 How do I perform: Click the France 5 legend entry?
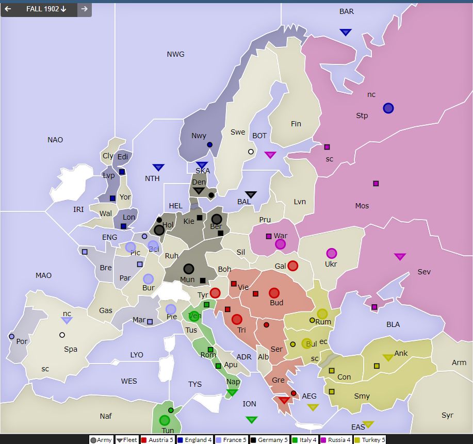232,440
